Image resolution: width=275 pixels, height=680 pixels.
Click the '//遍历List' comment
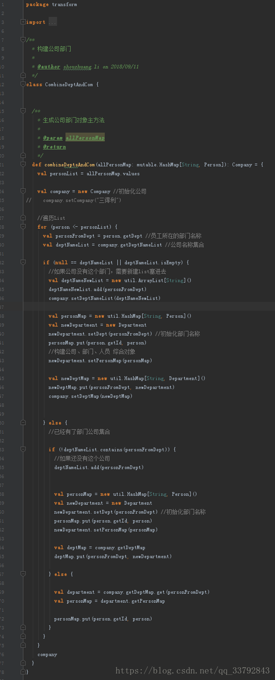point(51,218)
